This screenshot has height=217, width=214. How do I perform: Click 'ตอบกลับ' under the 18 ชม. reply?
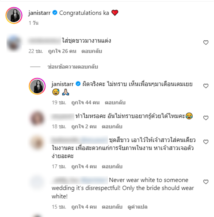click(x=112, y=127)
